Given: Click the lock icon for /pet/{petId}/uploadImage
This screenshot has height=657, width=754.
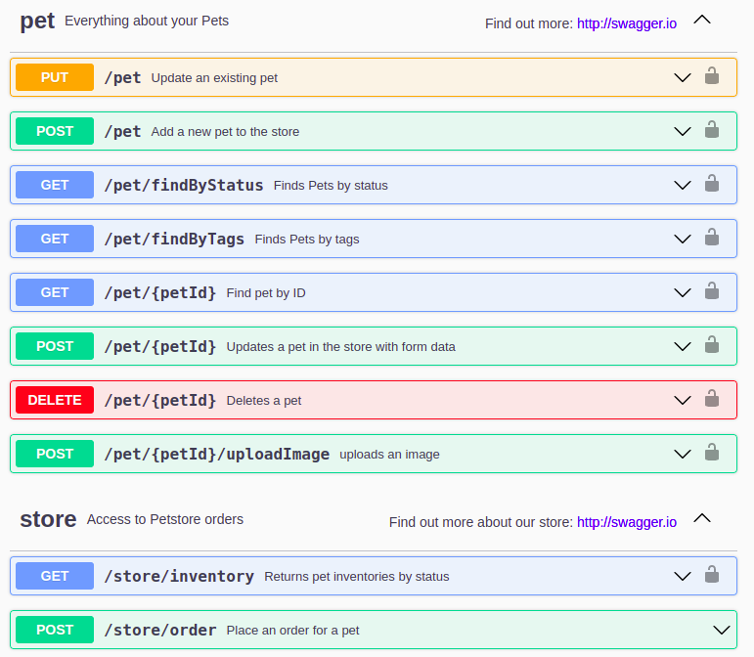Looking at the screenshot, I should (712, 453).
